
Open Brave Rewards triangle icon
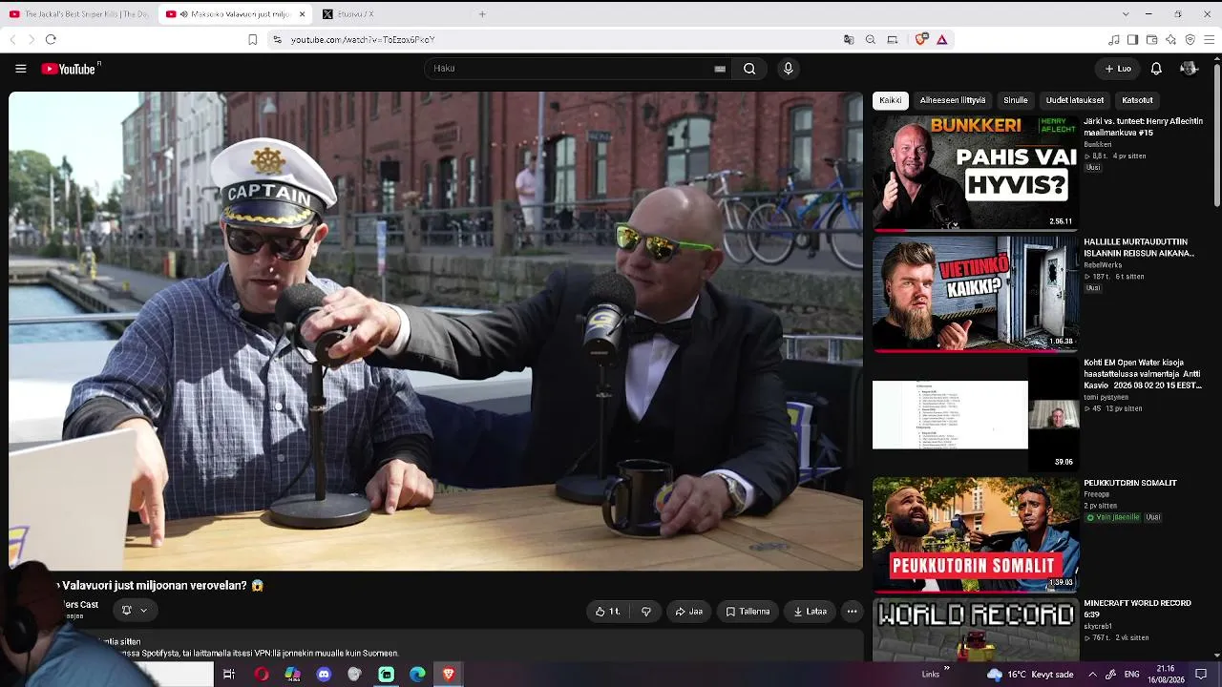[x=941, y=39]
